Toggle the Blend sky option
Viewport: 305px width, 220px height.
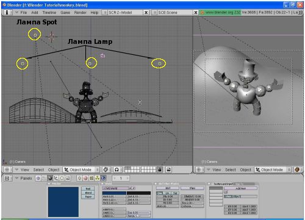[x=88, y=193]
